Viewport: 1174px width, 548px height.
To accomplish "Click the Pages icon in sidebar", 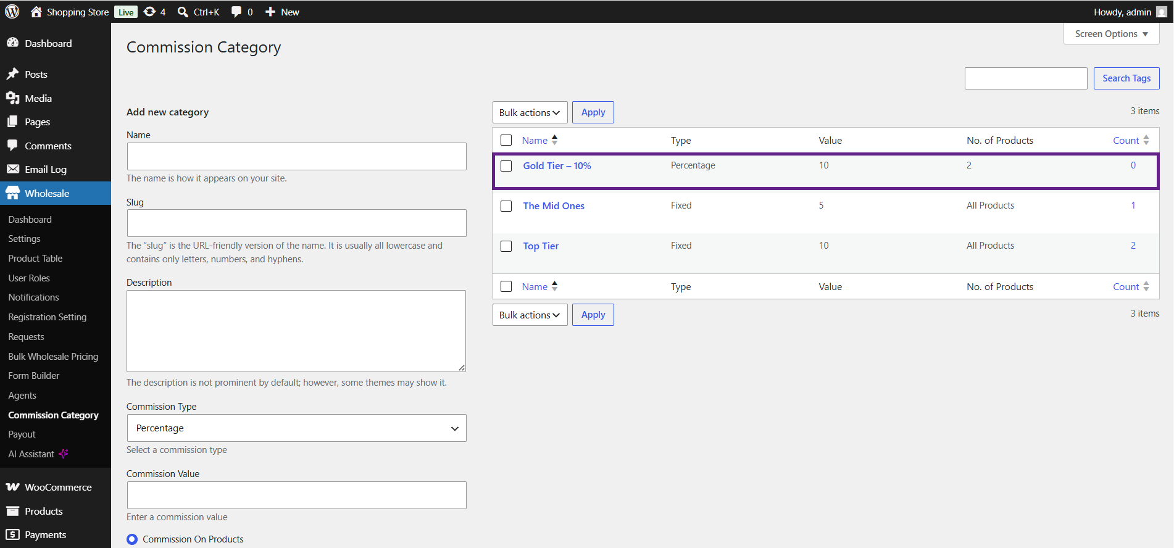I will 12,122.
